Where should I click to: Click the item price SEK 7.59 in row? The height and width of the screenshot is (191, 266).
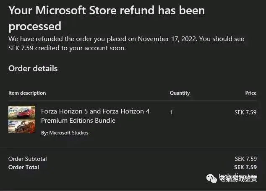coord(245,112)
